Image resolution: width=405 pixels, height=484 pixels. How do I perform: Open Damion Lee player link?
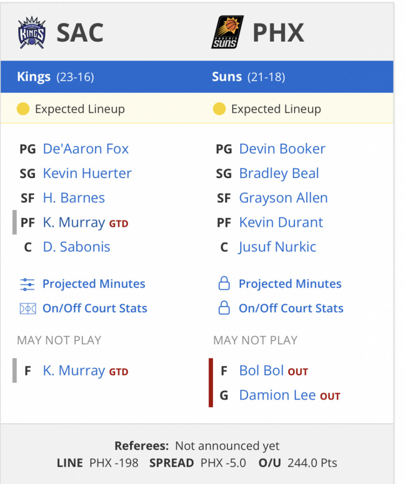click(x=278, y=395)
